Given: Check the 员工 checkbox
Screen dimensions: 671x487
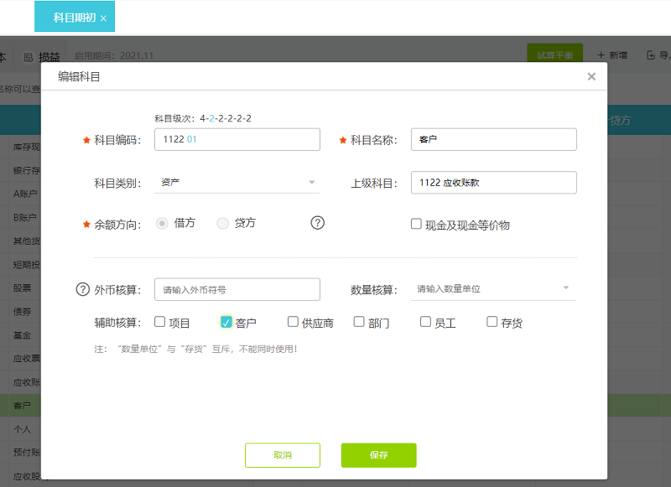Looking at the screenshot, I should [425, 322].
